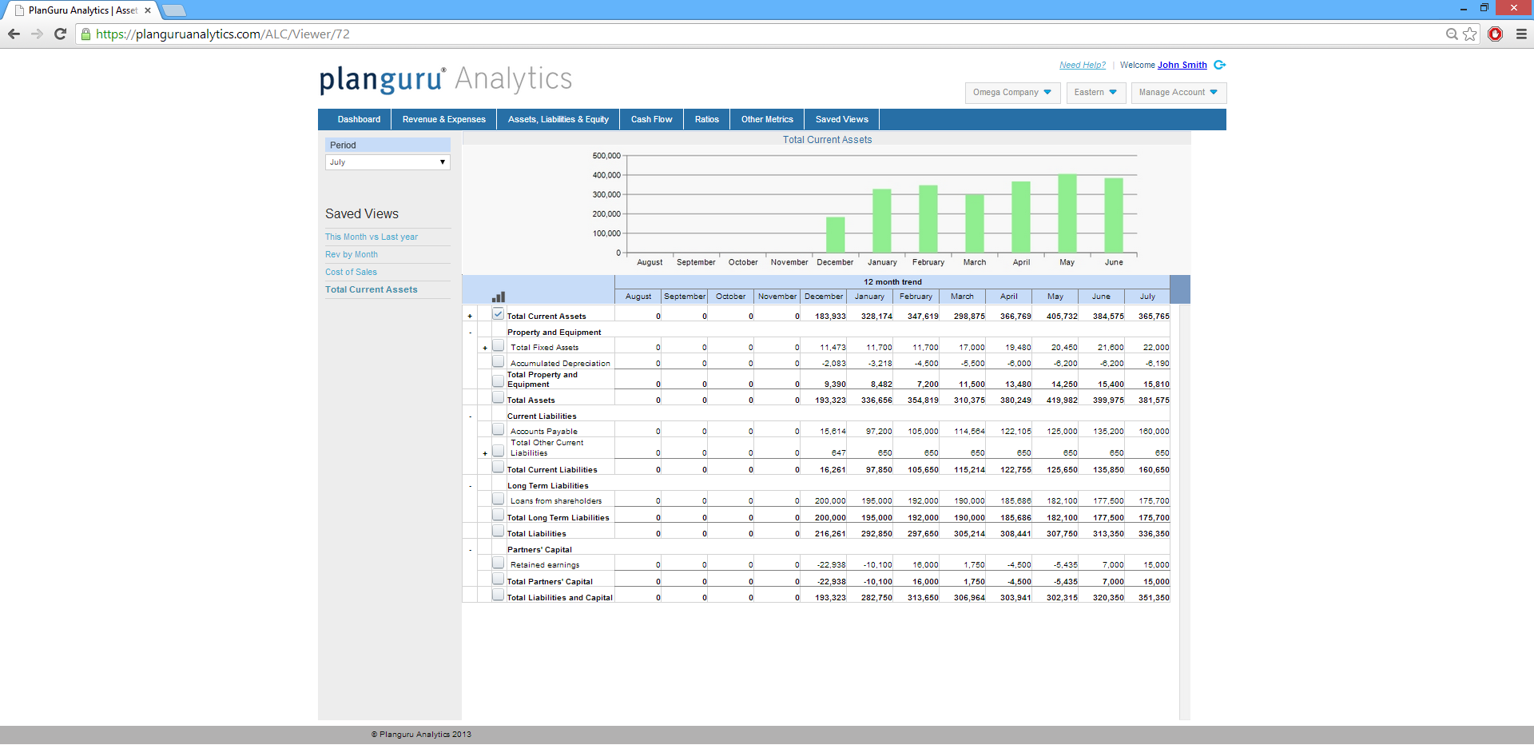Bookmark the page with the star icon
The image size is (1534, 745).
coord(1470,34)
